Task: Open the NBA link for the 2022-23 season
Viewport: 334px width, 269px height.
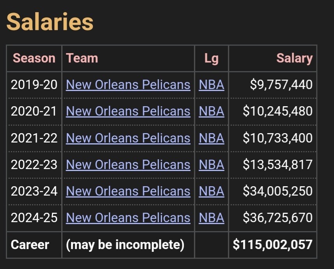Action: point(211,164)
